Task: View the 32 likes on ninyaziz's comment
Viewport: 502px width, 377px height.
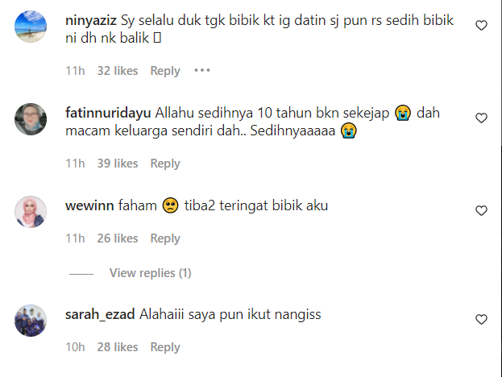Action: tap(118, 71)
